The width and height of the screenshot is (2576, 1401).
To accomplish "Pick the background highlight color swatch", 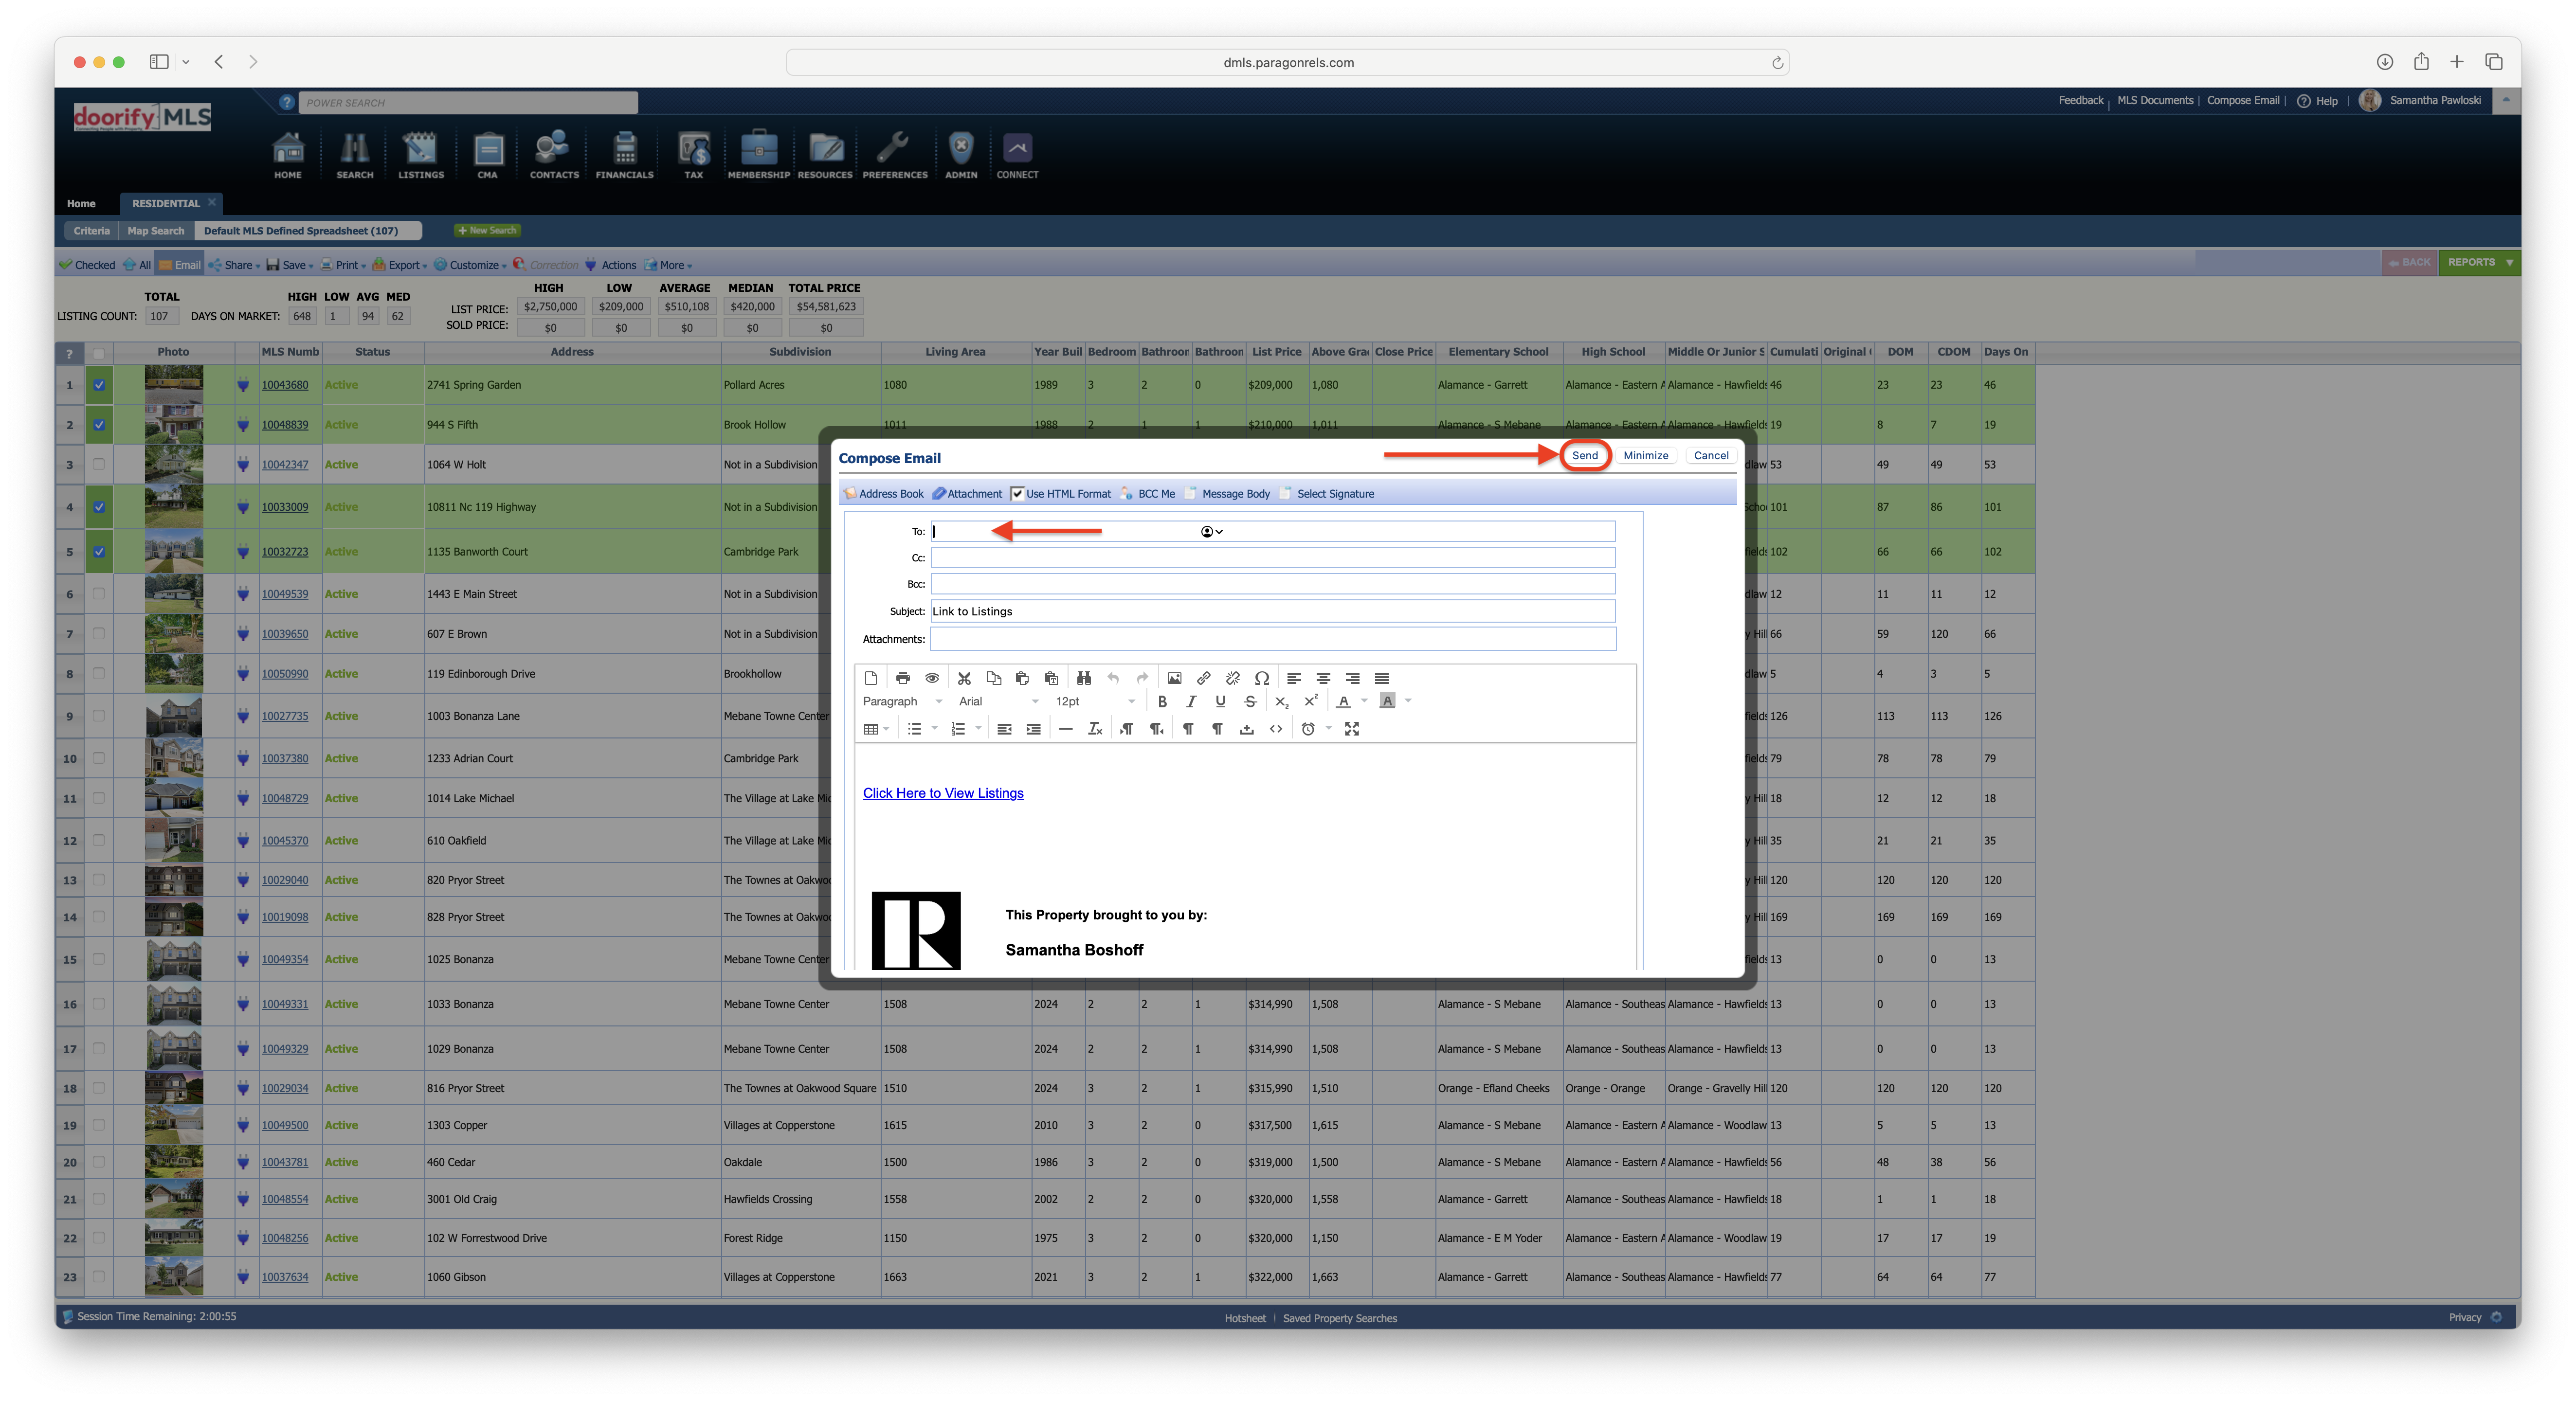I will pos(1387,701).
